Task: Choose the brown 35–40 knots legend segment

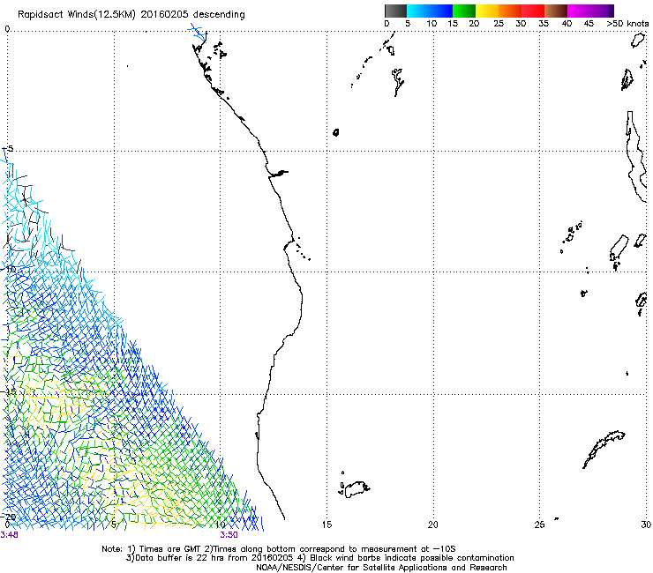Action: (556, 11)
